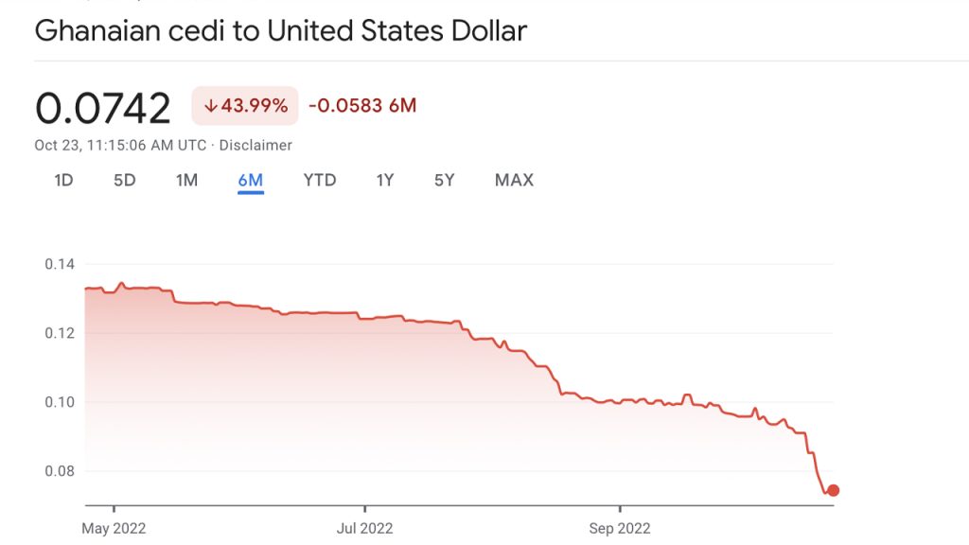Viewport: 969px width, 545px height.
Task: Select the 5D time range tab
Action: pos(124,180)
